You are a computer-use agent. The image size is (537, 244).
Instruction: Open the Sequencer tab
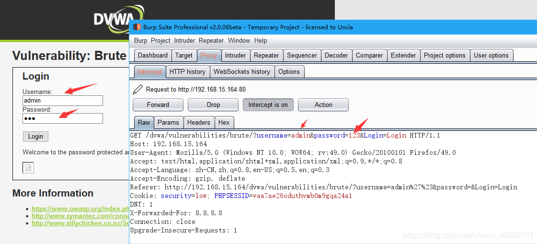click(x=302, y=56)
